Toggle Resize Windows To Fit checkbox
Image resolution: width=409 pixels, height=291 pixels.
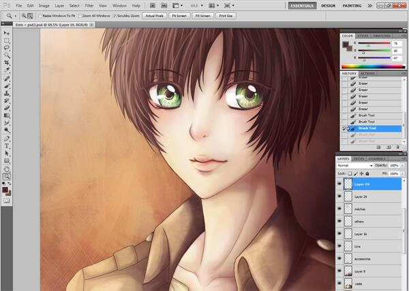(40, 16)
